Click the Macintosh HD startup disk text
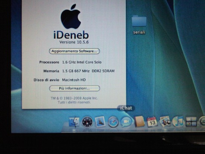The height and width of the screenshot is (154, 205). pyautogui.click(x=74, y=80)
